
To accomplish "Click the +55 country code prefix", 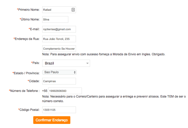I will click(45, 91).
